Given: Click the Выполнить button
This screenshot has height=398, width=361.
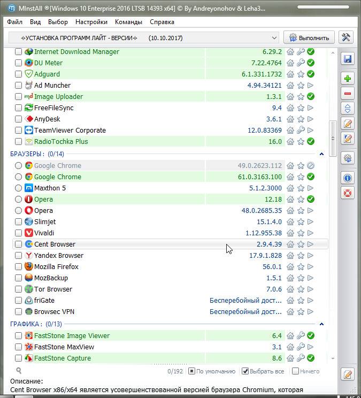Looking at the screenshot, I should tap(309, 37).
